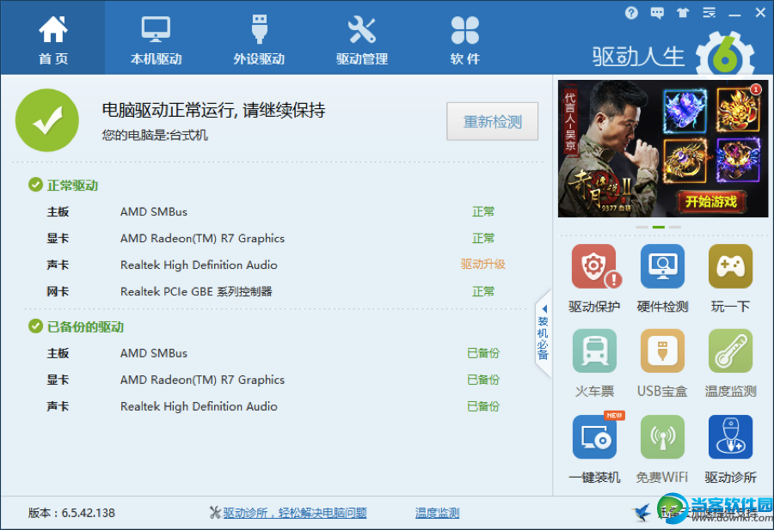Select Realtek High Definition Audio under 正常驱动

click(276, 265)
